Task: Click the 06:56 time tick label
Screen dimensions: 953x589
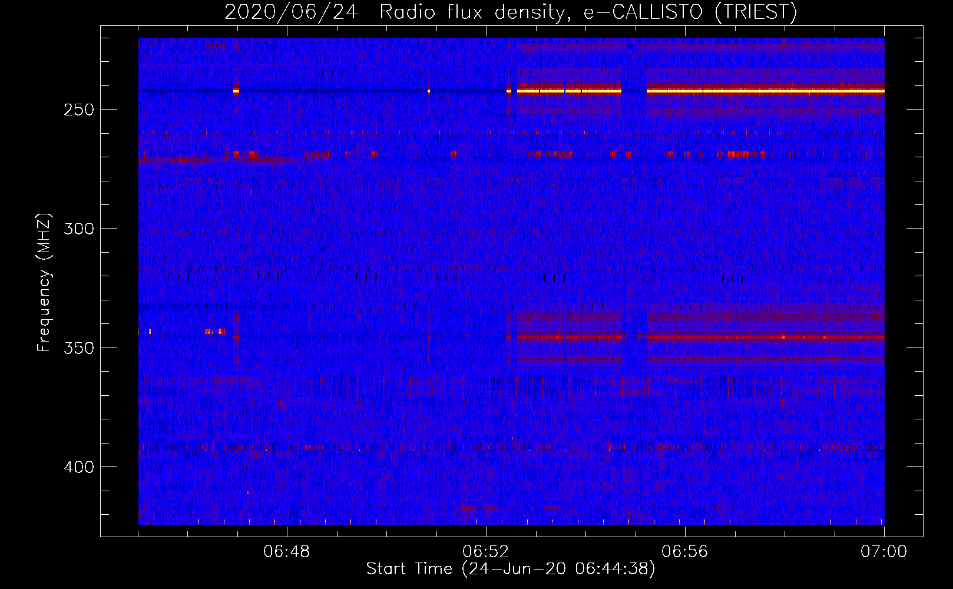Action: click(685, 552)
